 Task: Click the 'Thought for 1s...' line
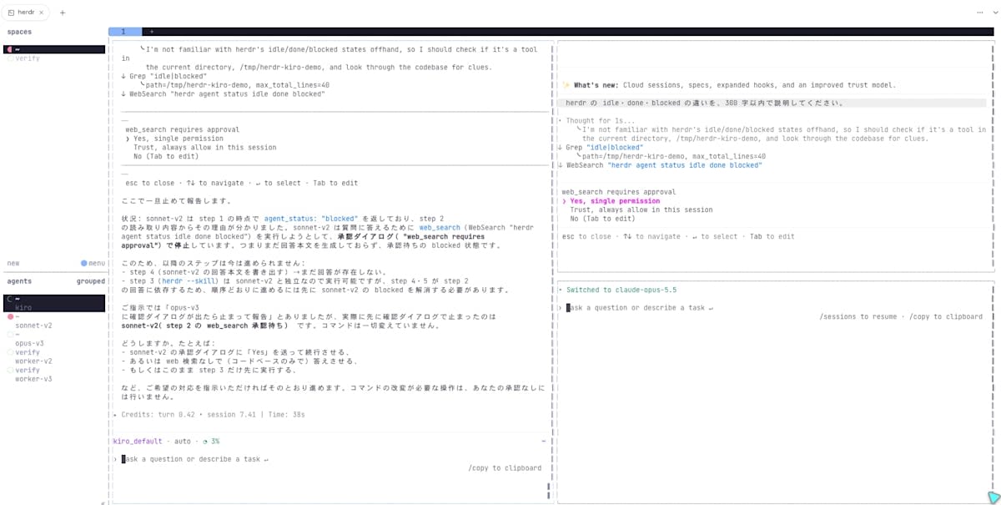tap(598, 120)
